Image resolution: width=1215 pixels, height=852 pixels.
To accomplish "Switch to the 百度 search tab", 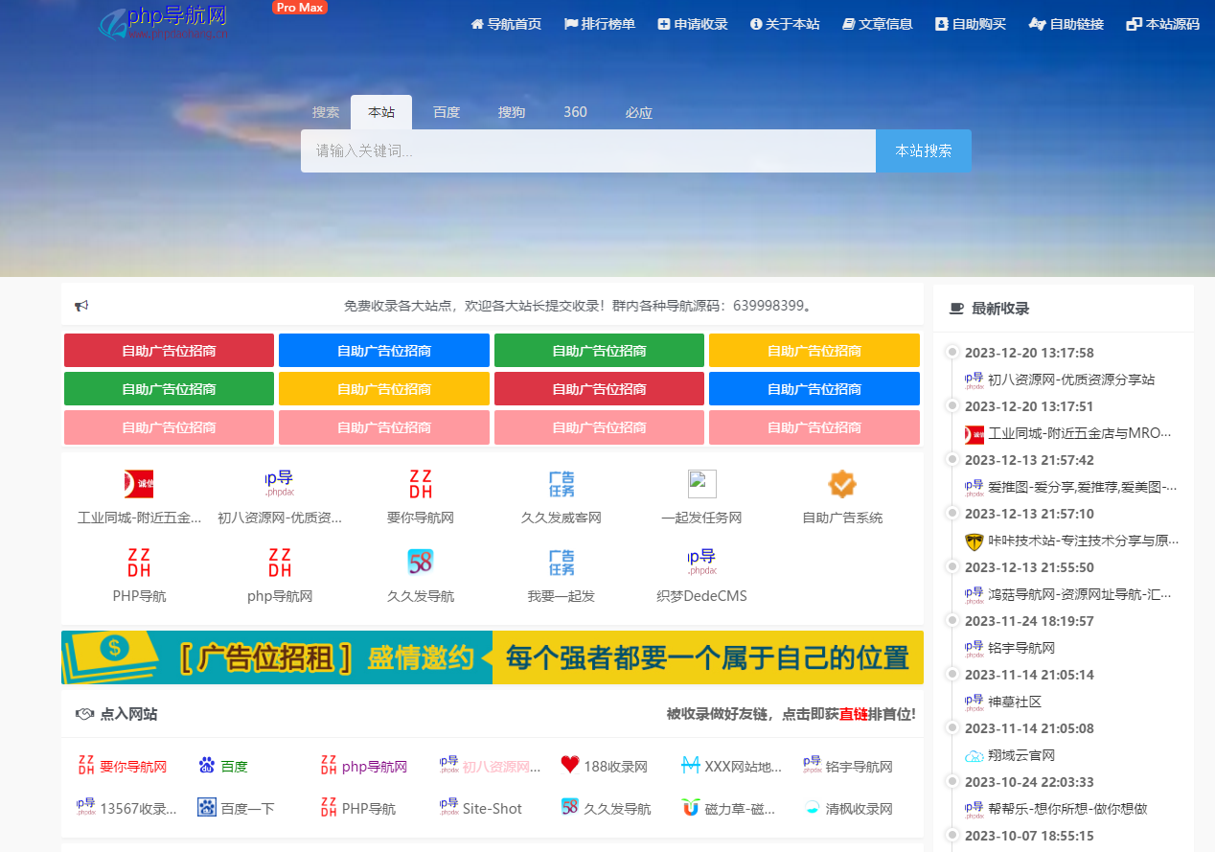I will tap(446, 112).
